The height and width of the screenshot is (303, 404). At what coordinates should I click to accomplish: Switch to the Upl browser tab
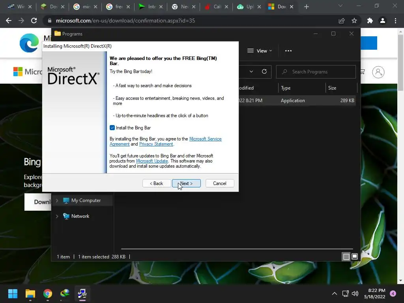click(249, 7)
